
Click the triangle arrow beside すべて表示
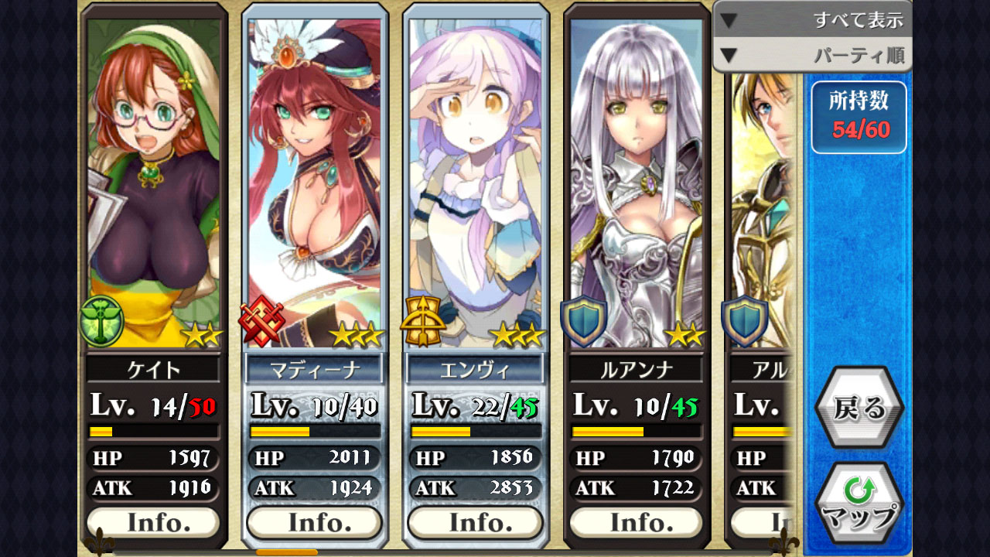point(729,20)
